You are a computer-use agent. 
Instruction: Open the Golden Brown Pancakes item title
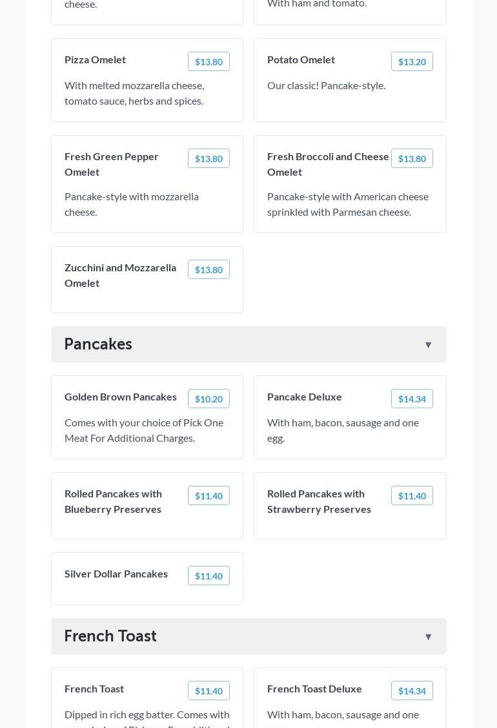(121, 397)
